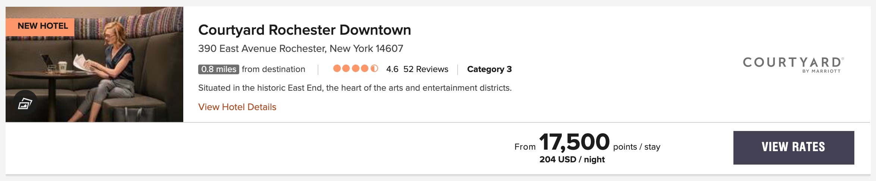The width and height of the screenshot is (876, 181).
Task: Click the "From" price label
Action: pos(525,147)
